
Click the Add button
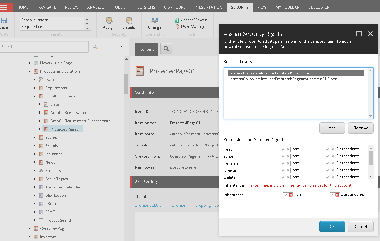click(x=332, y=128)
